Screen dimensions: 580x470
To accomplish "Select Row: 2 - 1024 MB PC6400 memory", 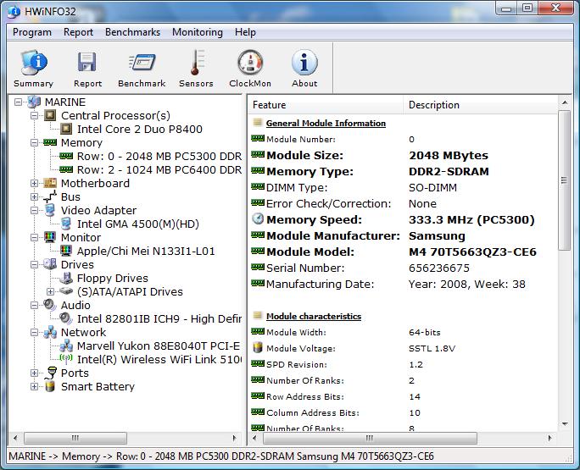I will pos(159,170).
